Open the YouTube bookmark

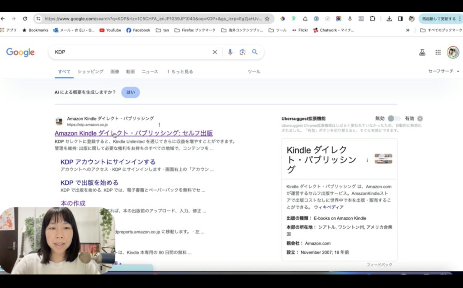(110, 30)
